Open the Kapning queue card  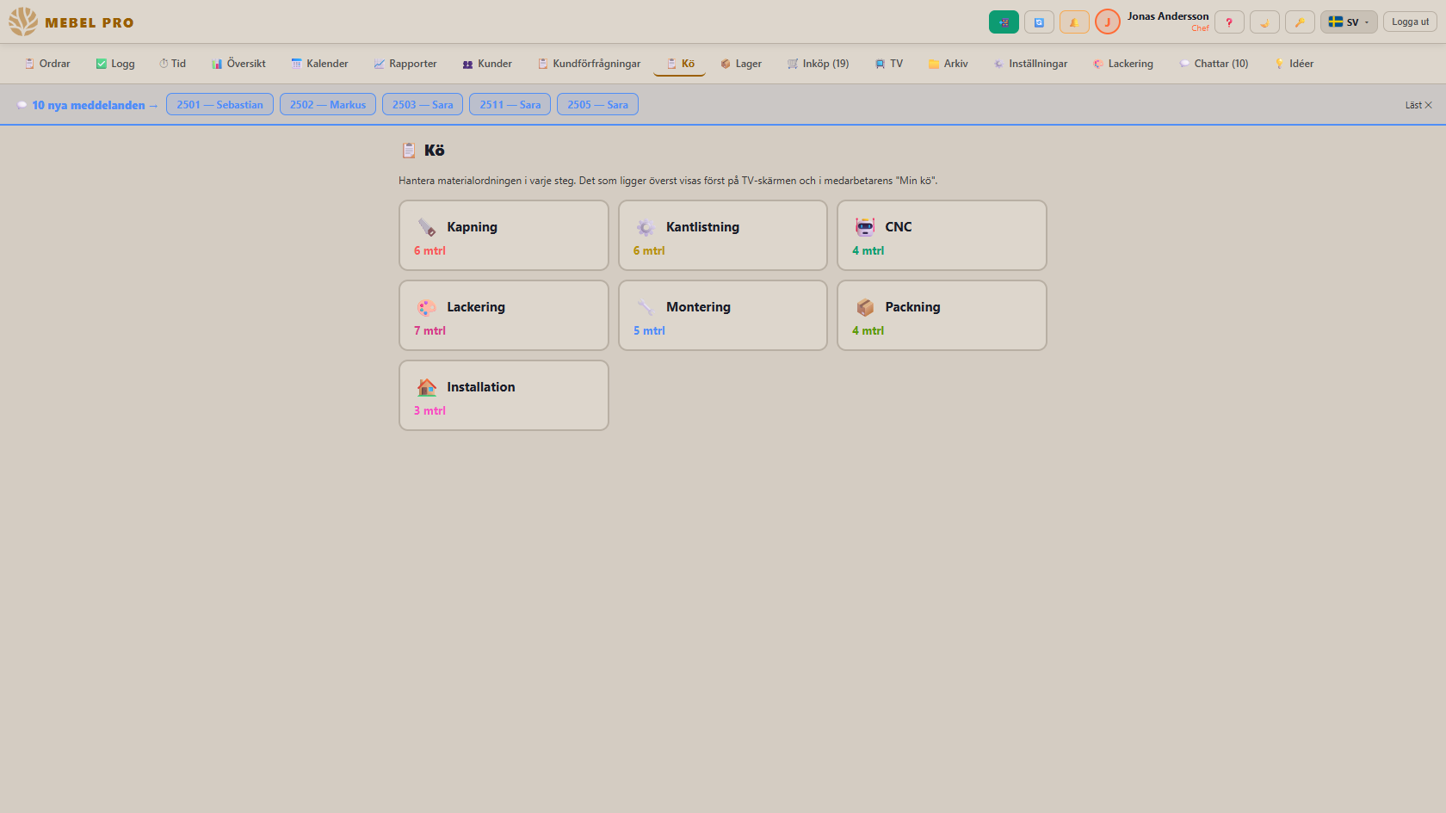point(504,236)
